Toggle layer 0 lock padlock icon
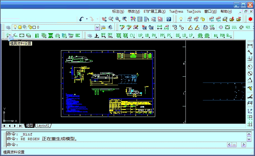This screenshot has width=255, height=156. [30, 27]
